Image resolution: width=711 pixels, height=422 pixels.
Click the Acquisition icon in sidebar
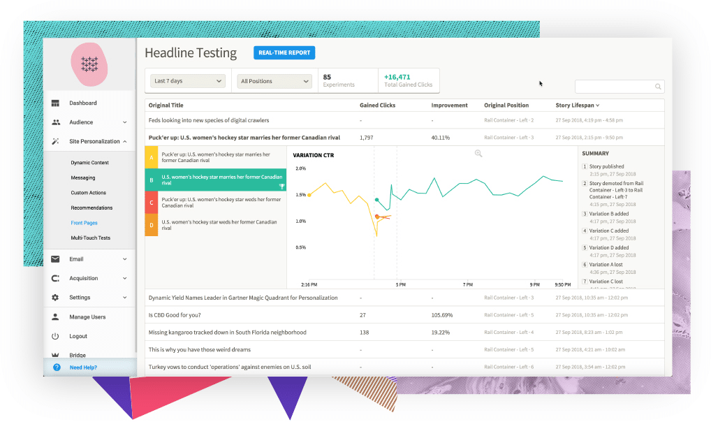[x=56, y=278]
